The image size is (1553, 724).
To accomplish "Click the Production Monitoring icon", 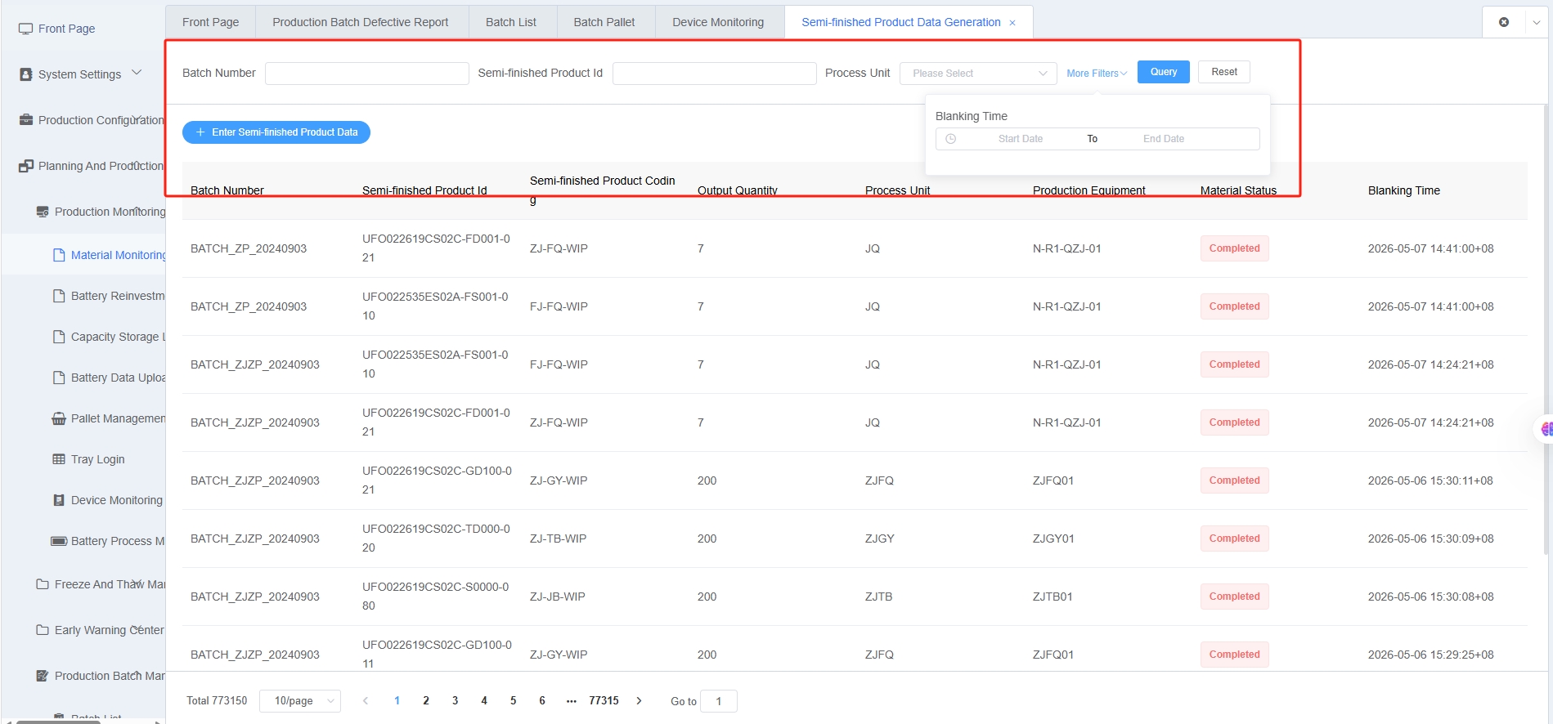I will [x=43, y=212].
